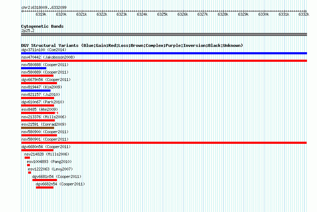The image size is (317, 212).
Task: Click the red dgv6679n54 loss bar
Action: 39,83
